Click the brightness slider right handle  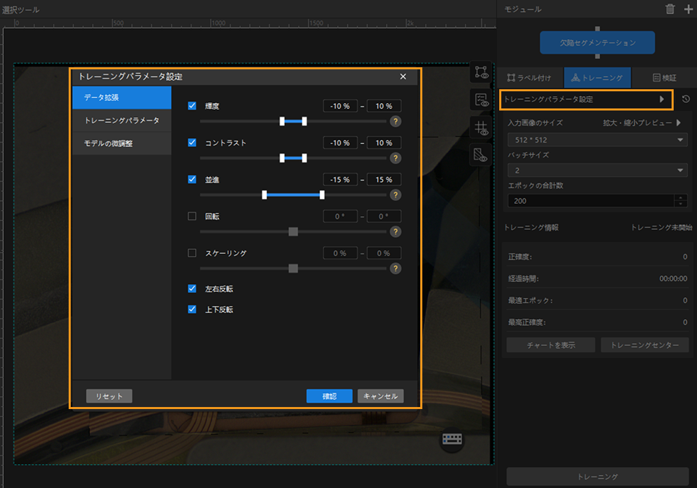[x=304, y=121]
